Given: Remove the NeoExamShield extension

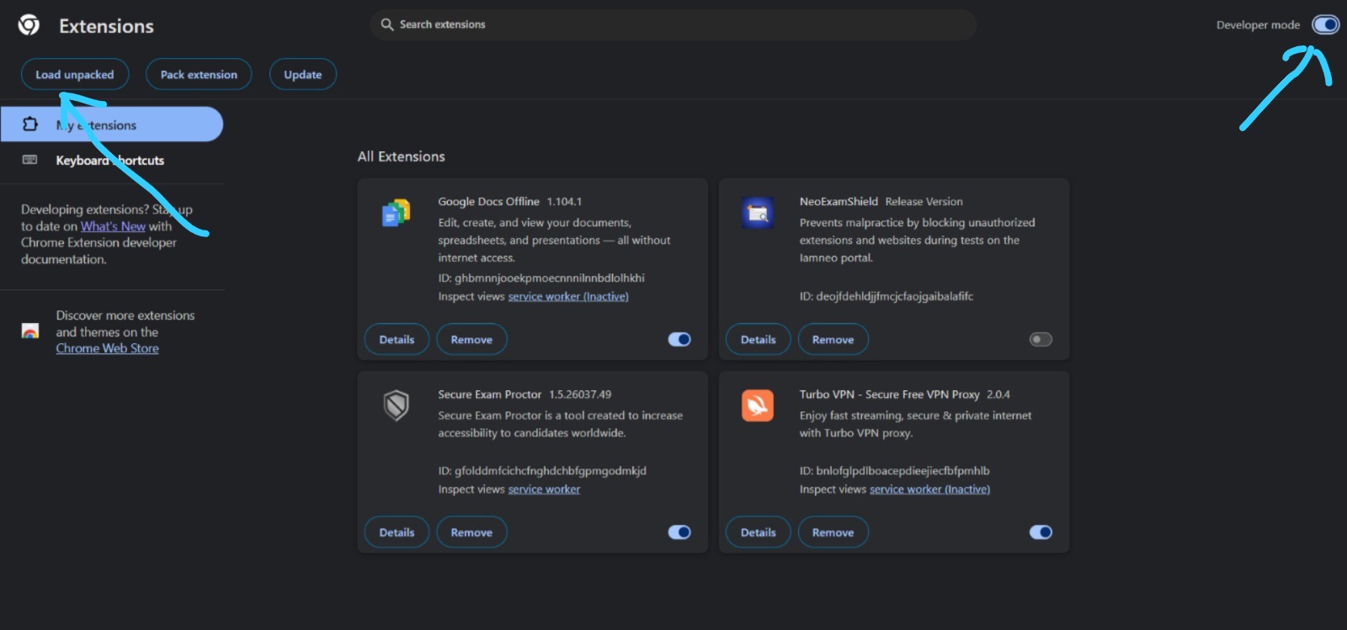Looking at the screenshot, I should tap(833, 339).
